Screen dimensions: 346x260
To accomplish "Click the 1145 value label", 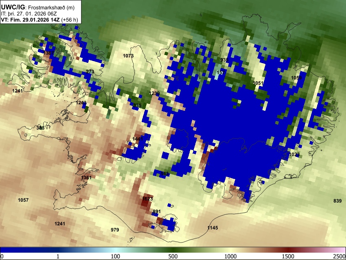I will 213,228.
